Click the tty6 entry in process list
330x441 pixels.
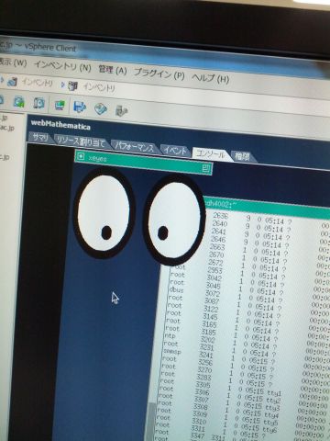pyautogui.click(x=269, y=430)
